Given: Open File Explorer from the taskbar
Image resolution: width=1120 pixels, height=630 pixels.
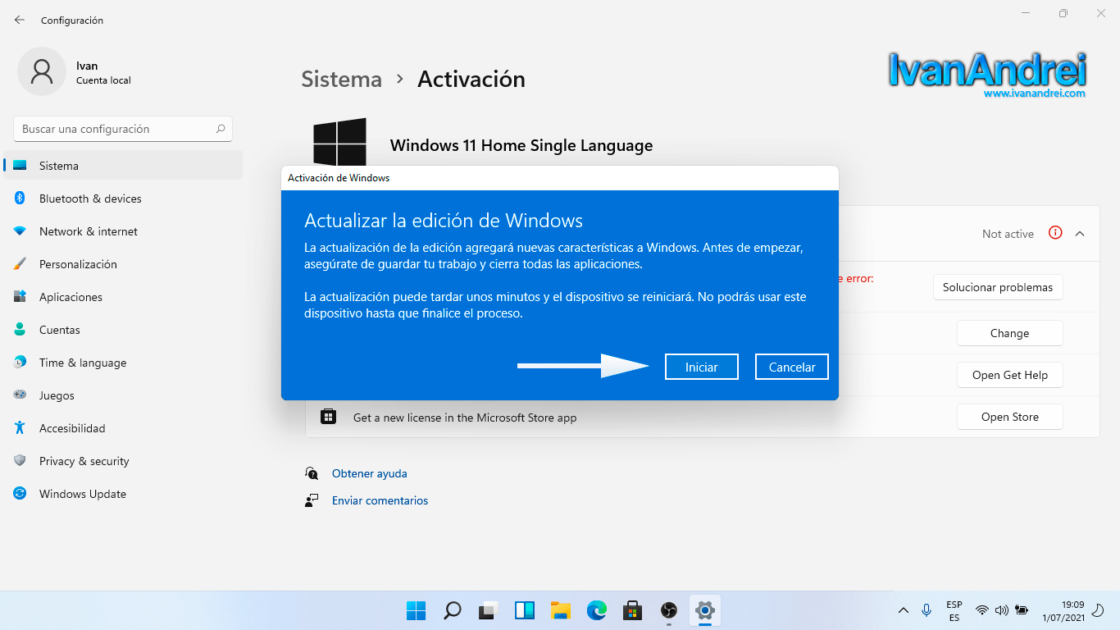Looking at the screenshot, I should [x=561, y=610].
